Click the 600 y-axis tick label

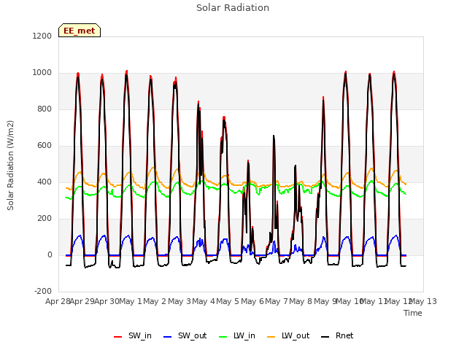(44, 146)
